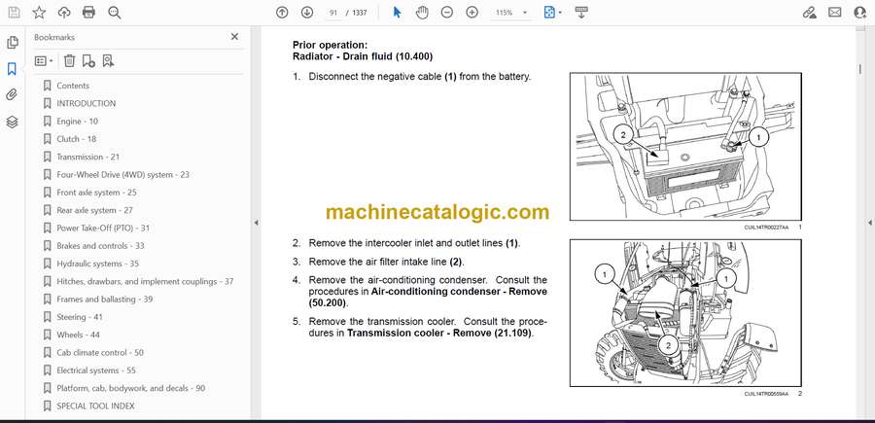The height and width of the screenshot is (423, 875).
Task: Upload the file with the cloud icon
Action: tap(64, 13)
